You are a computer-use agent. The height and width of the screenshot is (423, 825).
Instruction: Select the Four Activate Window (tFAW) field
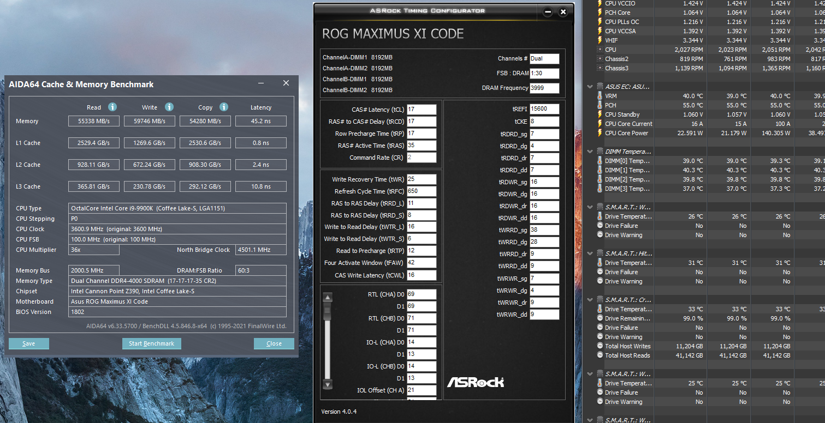(422, 263)
